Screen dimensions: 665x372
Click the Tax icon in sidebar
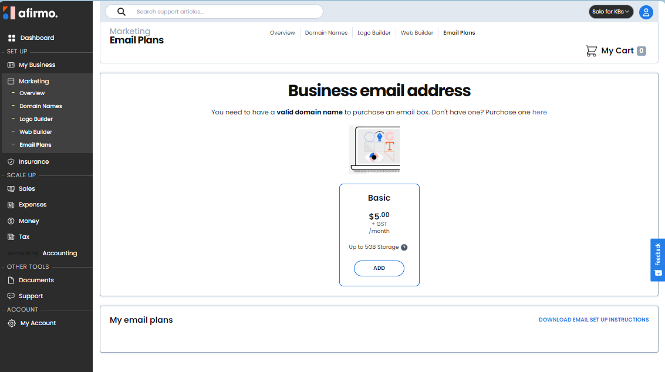(x=11, y=236)
